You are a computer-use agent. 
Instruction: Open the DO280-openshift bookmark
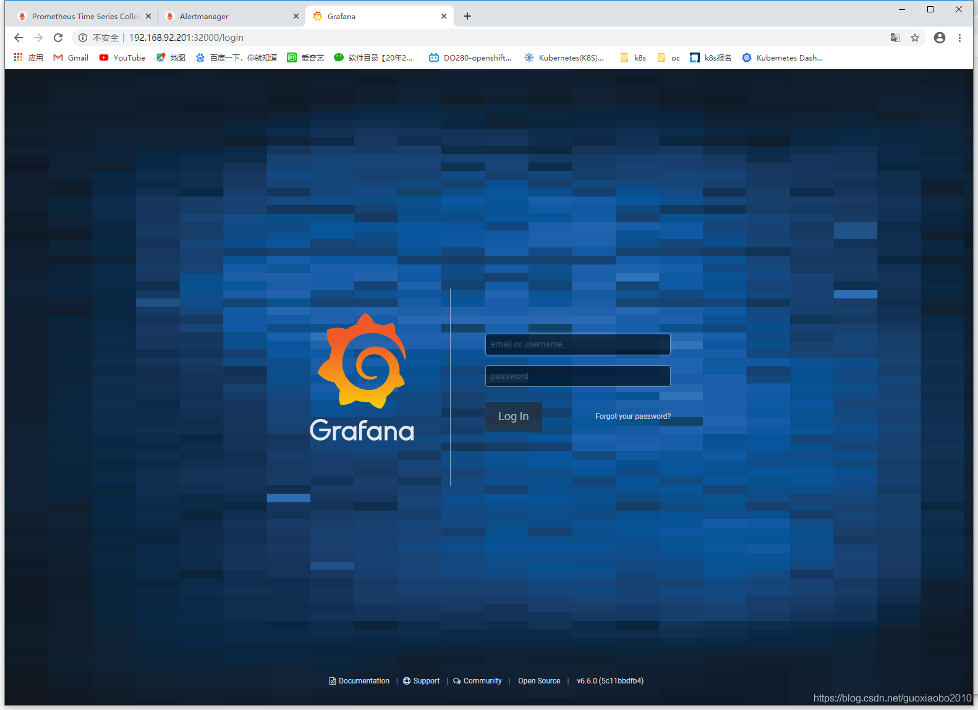click(x=470, y=57)
